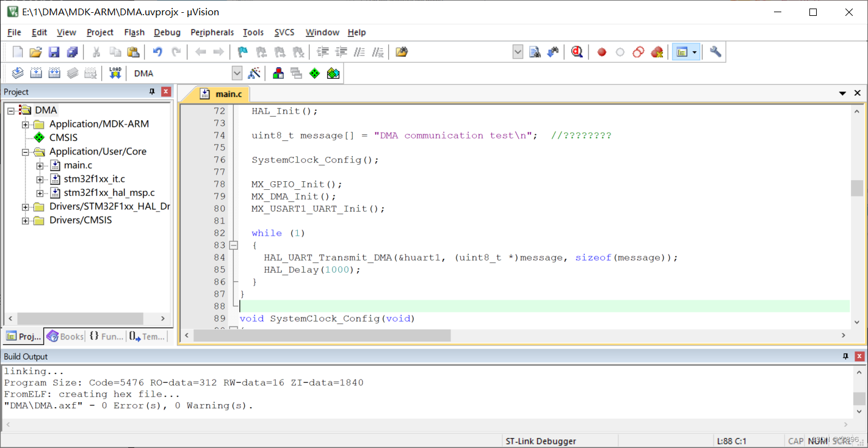Screen dimensions: 868x448
Task: Comment the selection icon
Action: pyautogui.click(x=360, y=52)
